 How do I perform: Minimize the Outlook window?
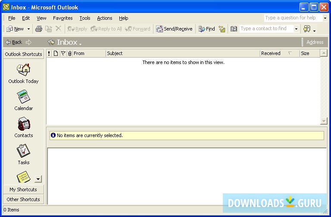303,7
